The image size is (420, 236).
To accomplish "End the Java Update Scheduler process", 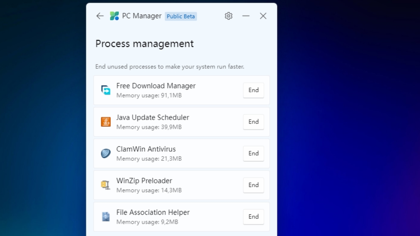I will click(253, 122).
